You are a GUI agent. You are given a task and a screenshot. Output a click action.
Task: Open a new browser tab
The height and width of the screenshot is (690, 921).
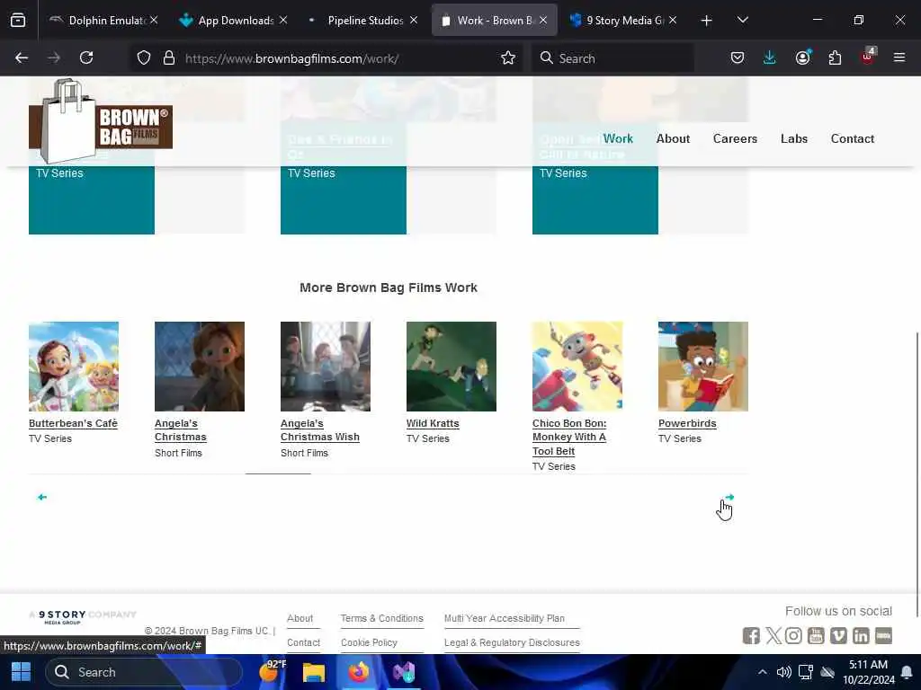pos(707,21)
